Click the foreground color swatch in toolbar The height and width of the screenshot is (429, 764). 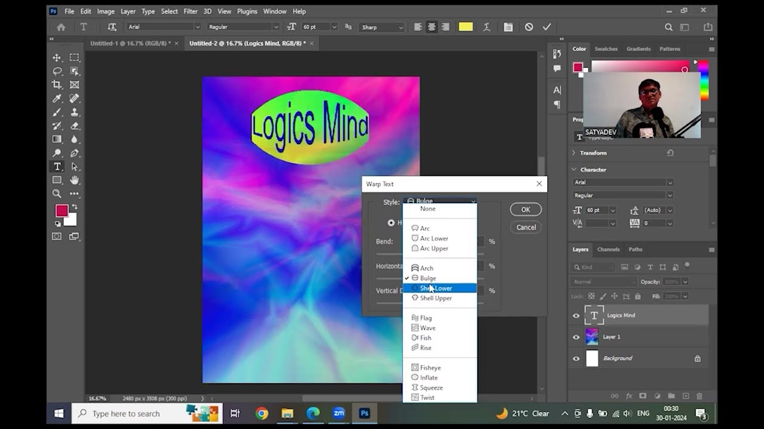pos(61,211)
